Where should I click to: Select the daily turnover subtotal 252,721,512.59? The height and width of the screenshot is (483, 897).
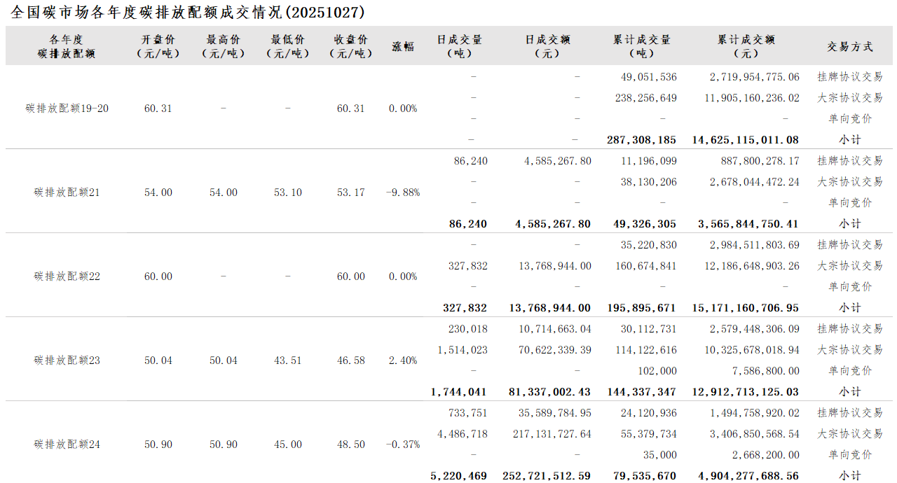click(x=547, y=476)
